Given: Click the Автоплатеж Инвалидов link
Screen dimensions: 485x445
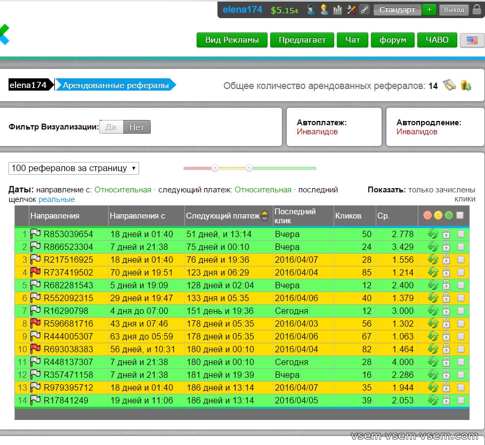Looking at the screenshot, I should pyautogui.click(x=317, y=132).
